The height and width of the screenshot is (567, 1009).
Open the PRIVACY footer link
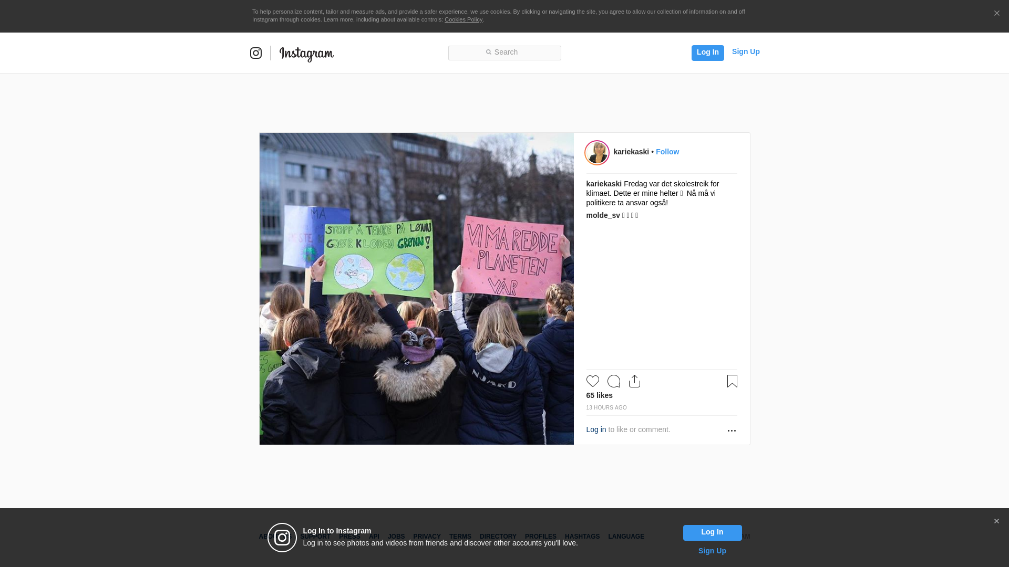427,537
